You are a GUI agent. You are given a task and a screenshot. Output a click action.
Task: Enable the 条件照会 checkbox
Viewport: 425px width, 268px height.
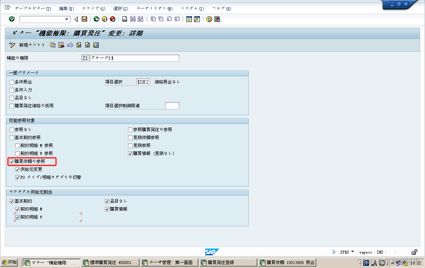pos(12,82)
